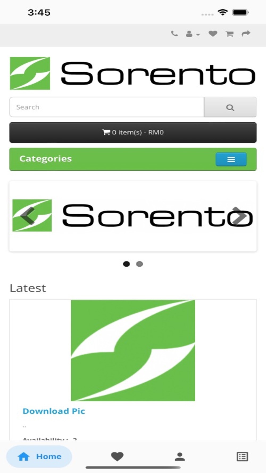
Task: Open the account user dropdown
Action: pyautogui.click(x=193, y=34)
